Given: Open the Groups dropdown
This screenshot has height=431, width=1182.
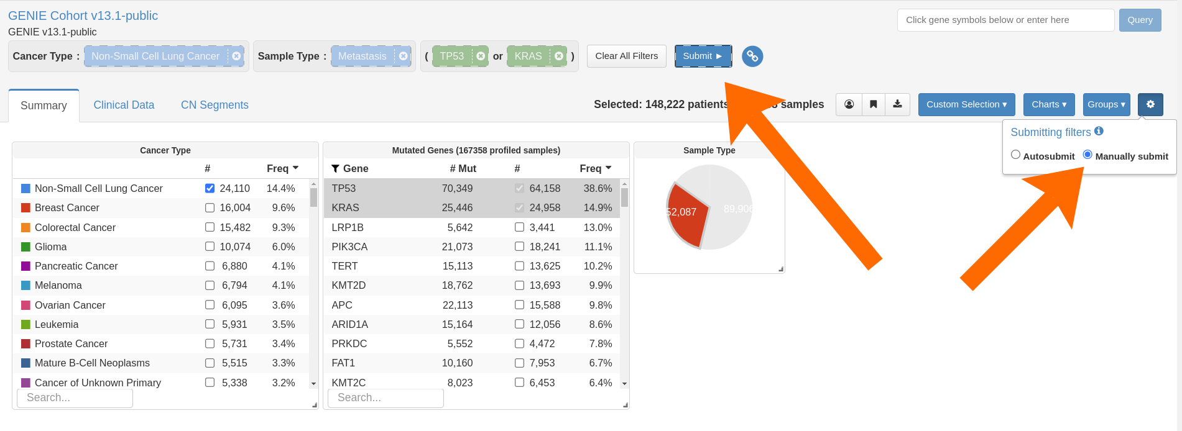Looking at the screenshot, I should [1106, 104].
